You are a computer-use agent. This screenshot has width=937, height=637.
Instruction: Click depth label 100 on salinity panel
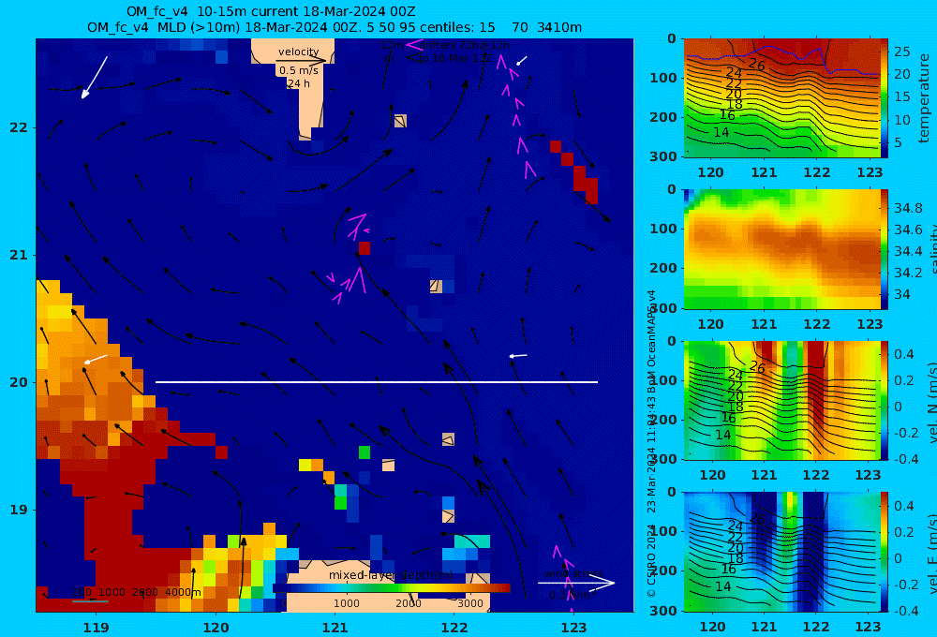(663, 229)
